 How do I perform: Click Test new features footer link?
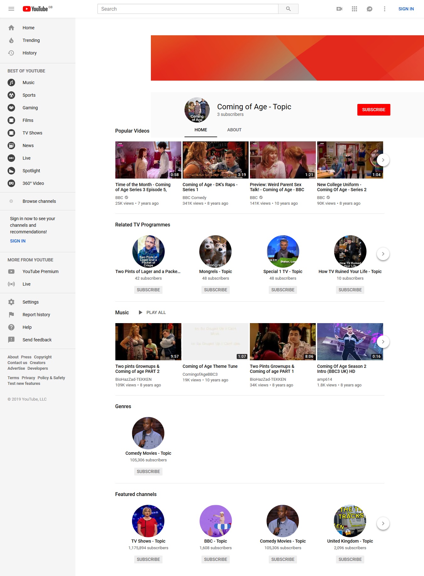click(x=24, y=384)
